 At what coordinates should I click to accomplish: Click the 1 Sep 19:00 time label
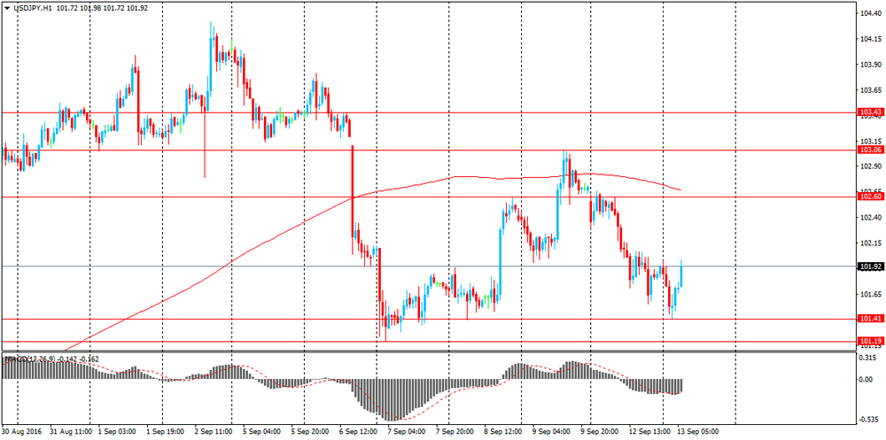(165, 431)
